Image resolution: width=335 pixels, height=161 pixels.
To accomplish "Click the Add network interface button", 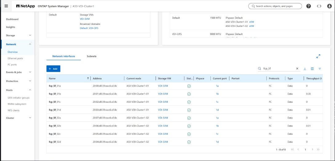I will coord(54,69).
